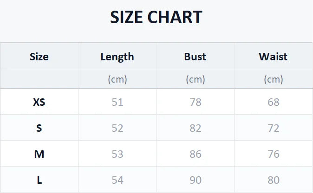Select the Size column header
313x193 pixels.
(39, 57)
